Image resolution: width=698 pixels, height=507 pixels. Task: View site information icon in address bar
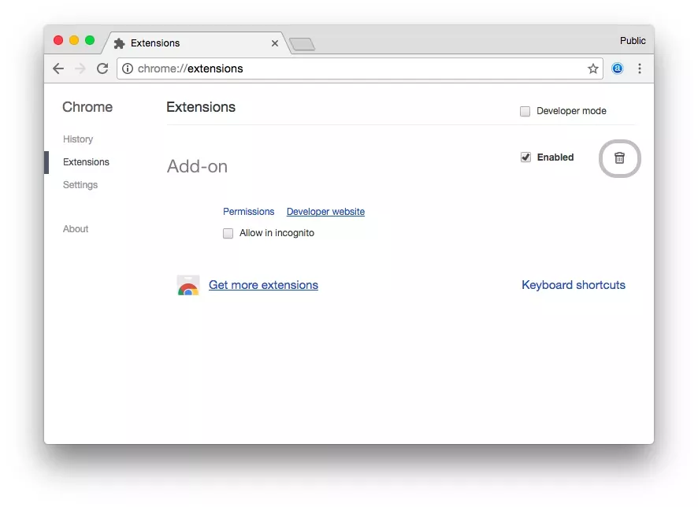pyautogui.click(x=128, y=68)
